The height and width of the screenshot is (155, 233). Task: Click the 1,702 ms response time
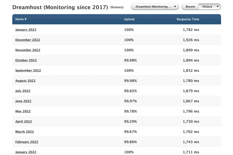click(191, 132)
